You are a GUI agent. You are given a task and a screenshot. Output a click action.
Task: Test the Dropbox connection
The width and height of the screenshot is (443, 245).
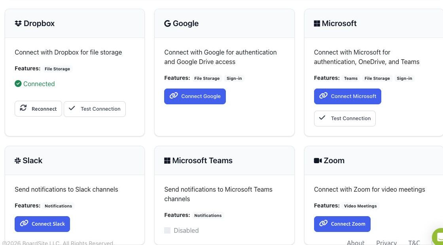pos(95,109)
